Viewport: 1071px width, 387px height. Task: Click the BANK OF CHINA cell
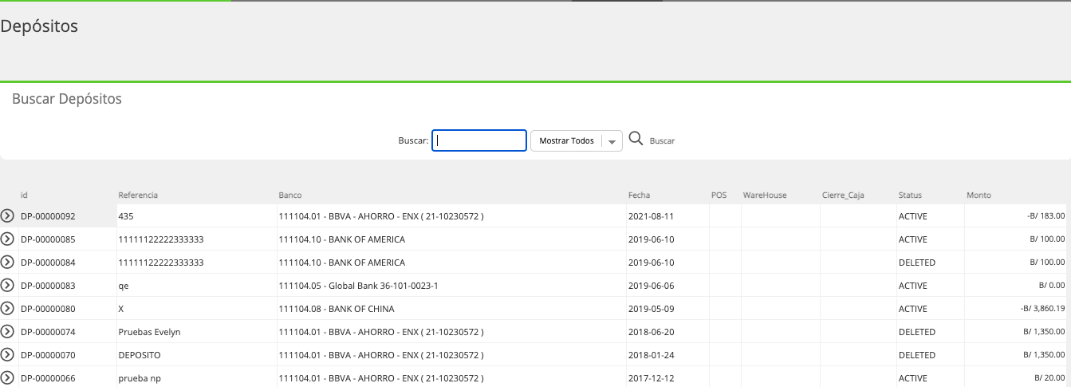pyautogui.click(x=451, y=309)
